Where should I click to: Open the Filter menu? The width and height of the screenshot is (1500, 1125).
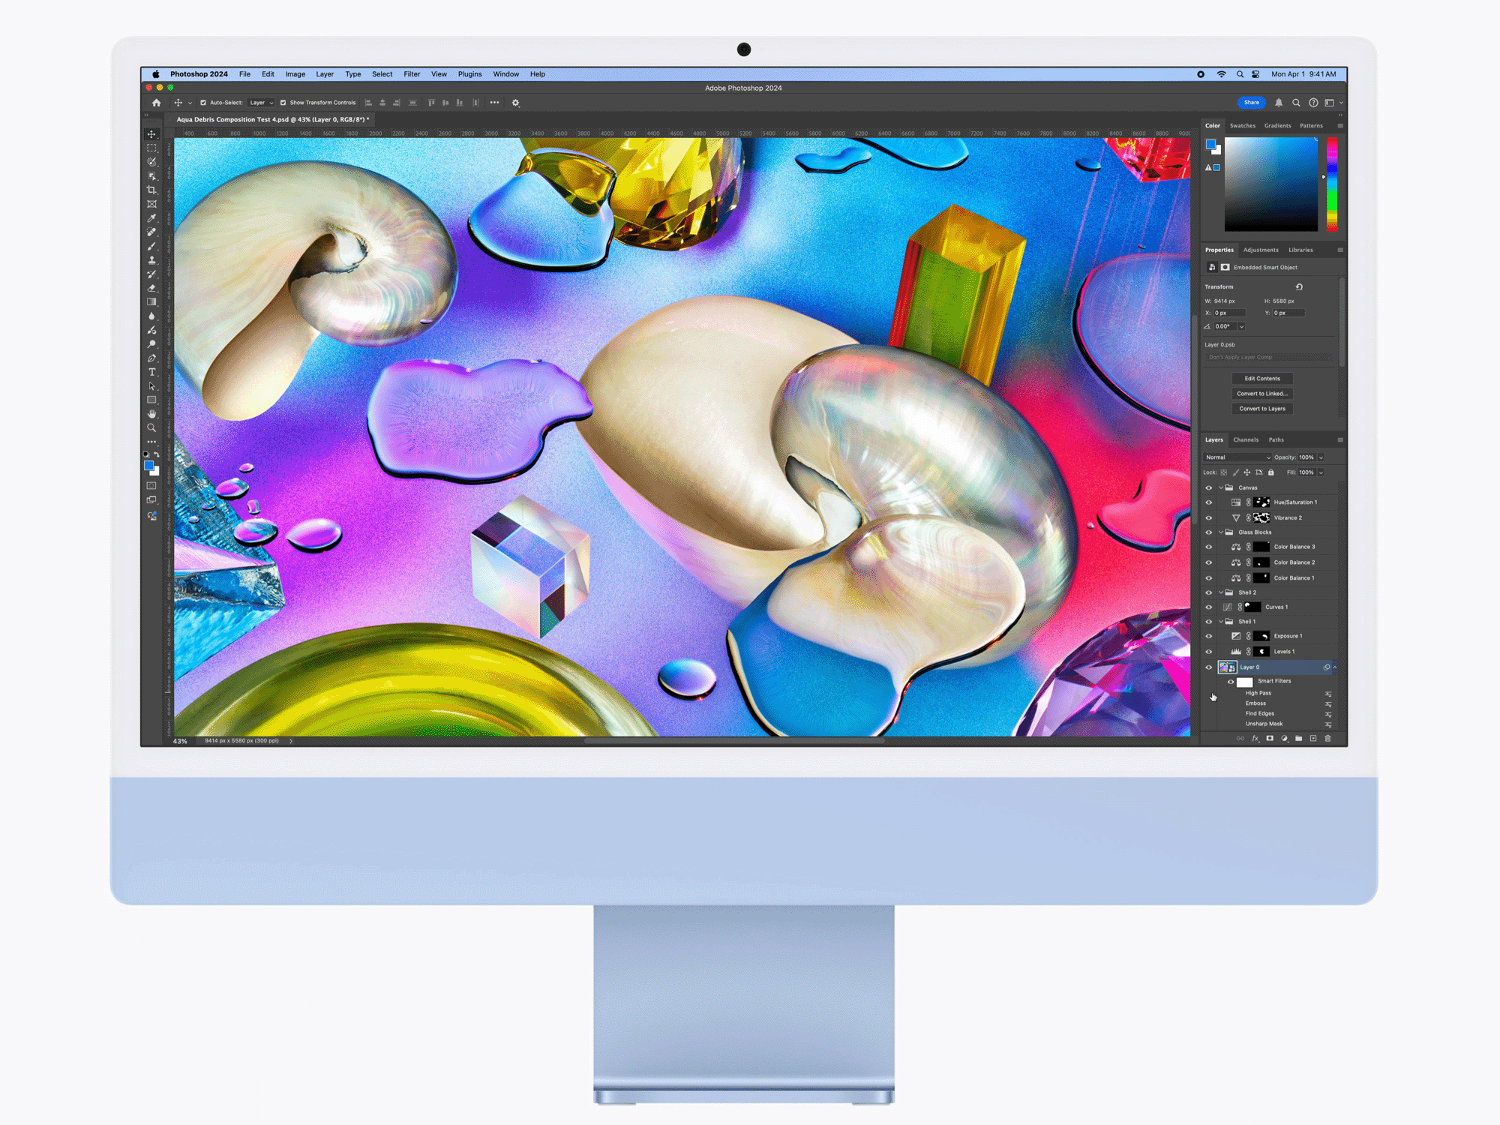(412, 74)
